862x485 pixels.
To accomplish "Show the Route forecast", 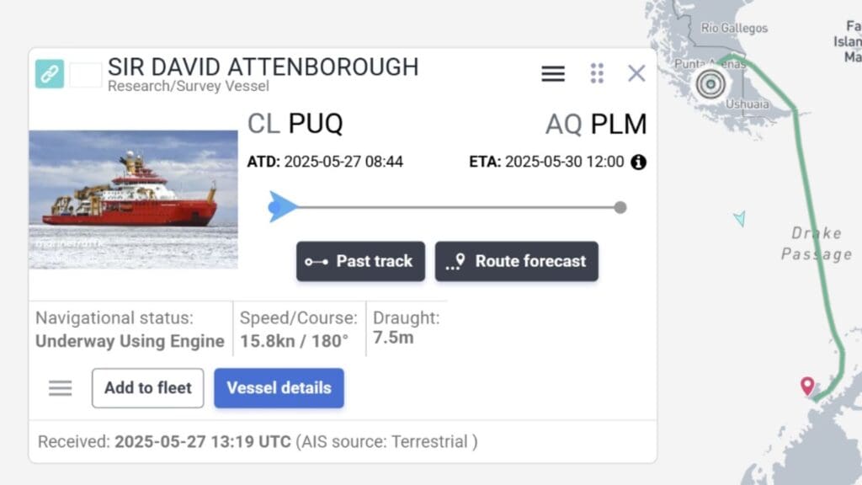I will pyautogui.click(x=516, y=261).
